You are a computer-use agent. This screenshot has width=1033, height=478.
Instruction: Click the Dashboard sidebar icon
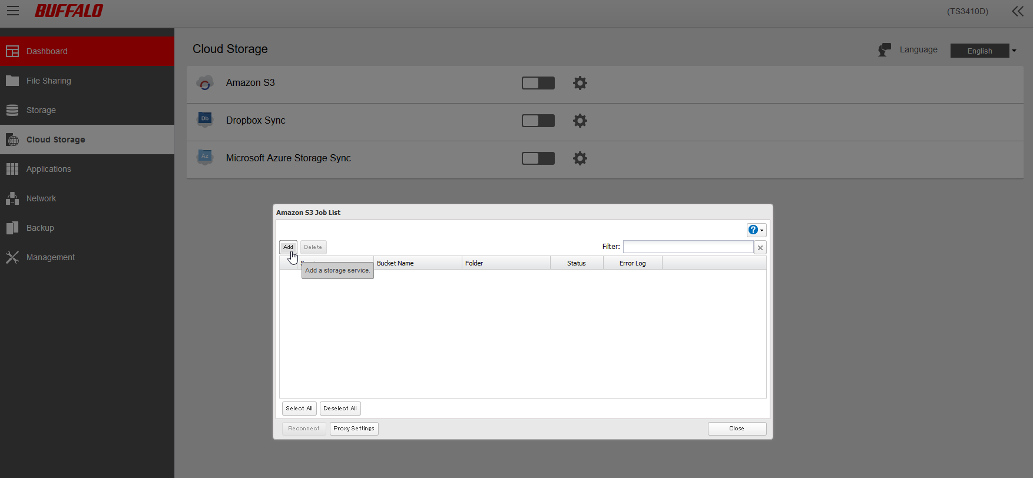[12, 51]
